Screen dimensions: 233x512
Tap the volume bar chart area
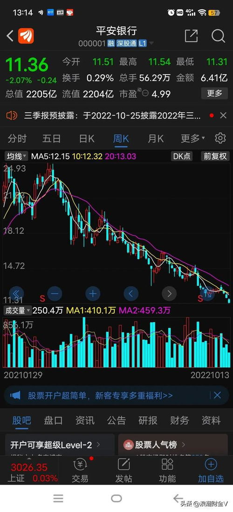(116, 342)
